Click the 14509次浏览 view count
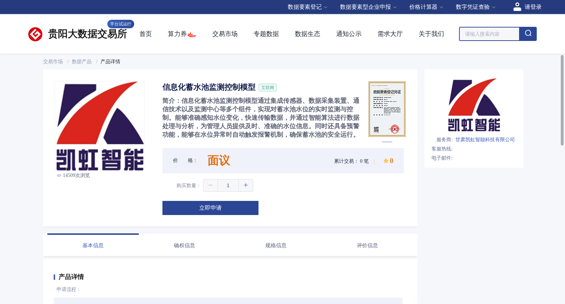Image resolution: width=565 pixels, height=304 pixels. tap(76, 175)
